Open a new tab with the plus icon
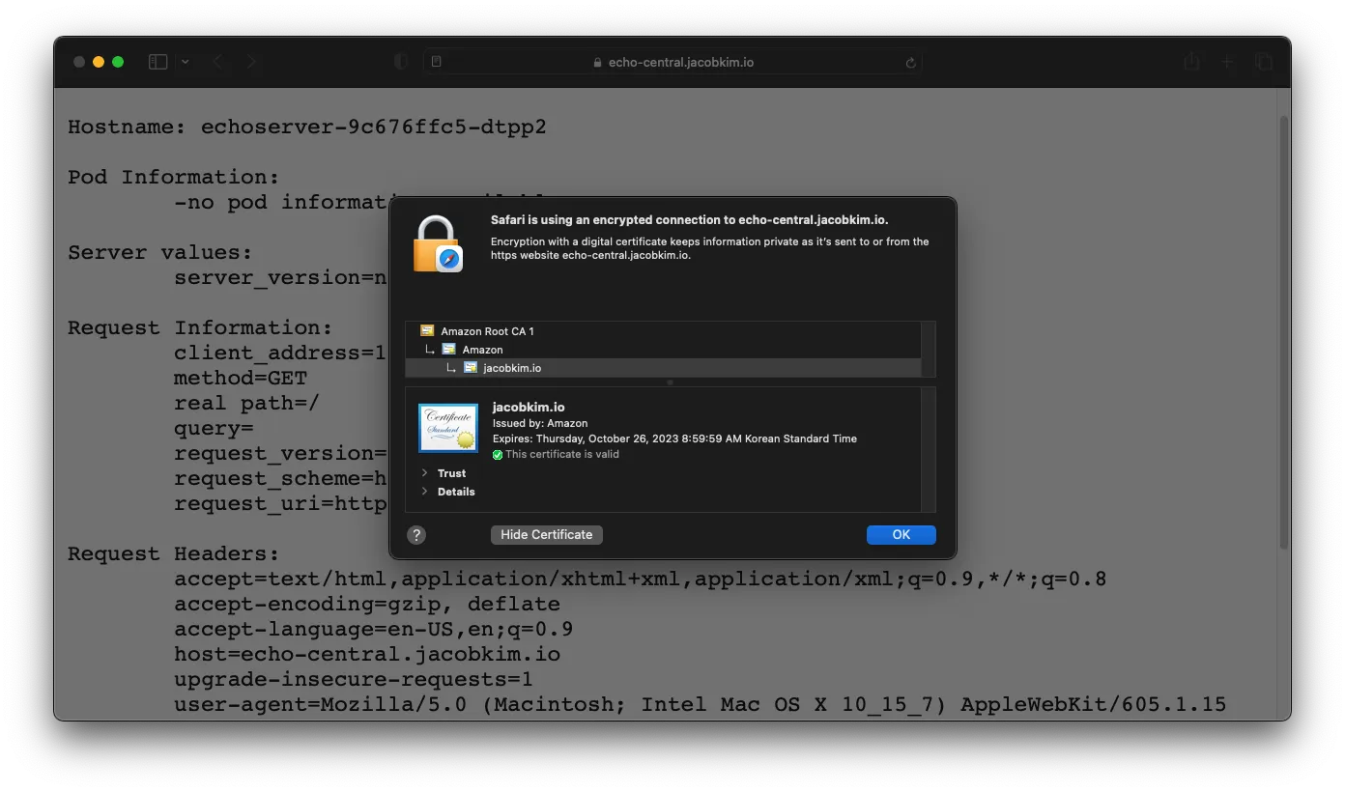Viewport: 1345px width, 792px height. [x=1227, y=61]
